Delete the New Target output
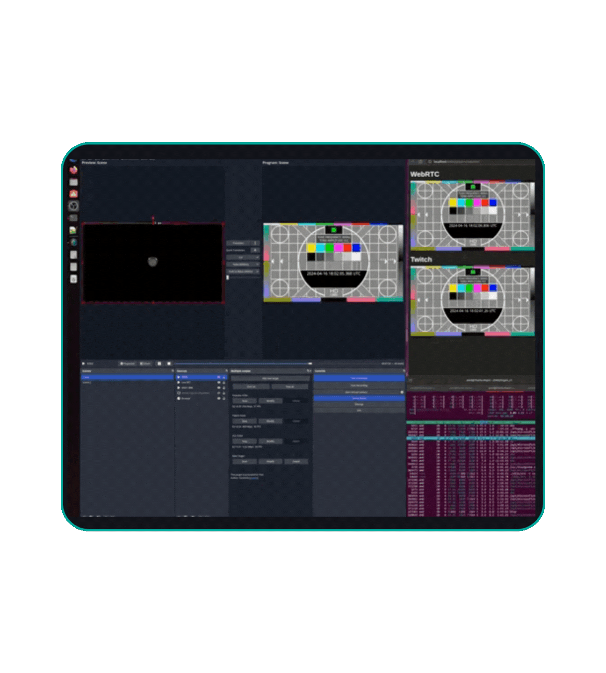 click(296, 461)
